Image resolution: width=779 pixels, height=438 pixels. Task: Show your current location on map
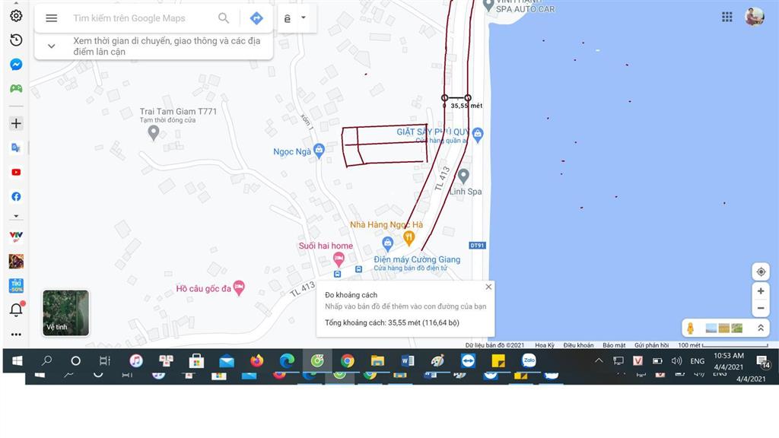click(760, 272)
